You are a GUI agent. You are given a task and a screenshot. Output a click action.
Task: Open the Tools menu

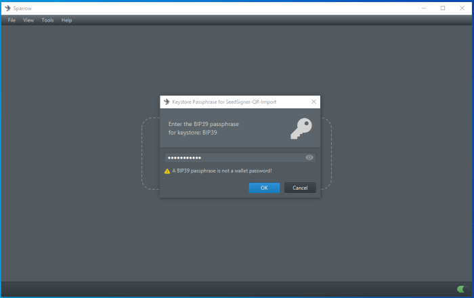pyautogui.click(x=47, y=20)
